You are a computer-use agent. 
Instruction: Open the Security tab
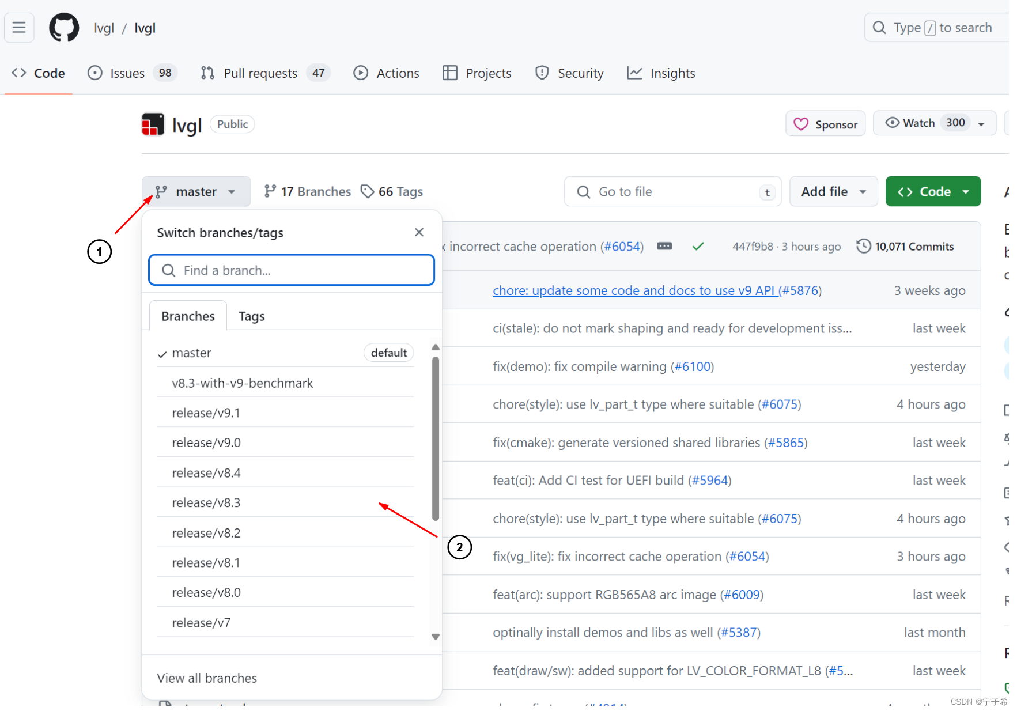[x=569, y=73]
